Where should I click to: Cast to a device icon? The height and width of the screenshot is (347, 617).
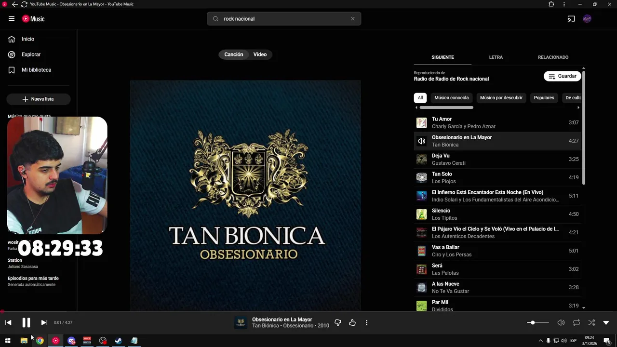point(571,19)
